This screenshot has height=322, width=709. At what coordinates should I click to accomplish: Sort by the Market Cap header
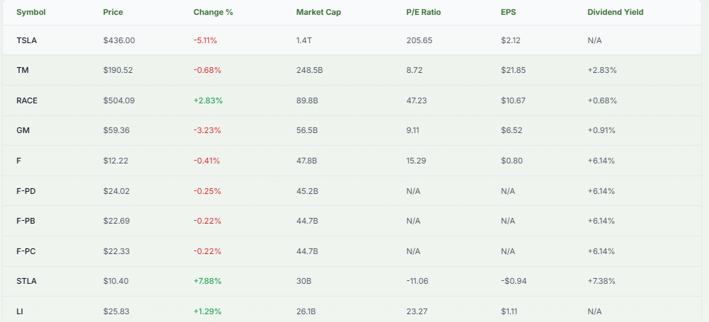[x=318, y=12]
